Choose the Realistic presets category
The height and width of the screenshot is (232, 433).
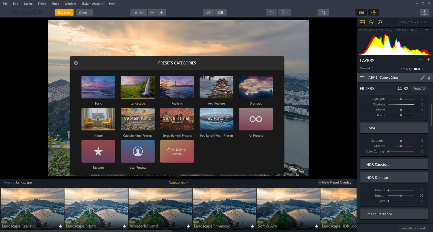177,87
